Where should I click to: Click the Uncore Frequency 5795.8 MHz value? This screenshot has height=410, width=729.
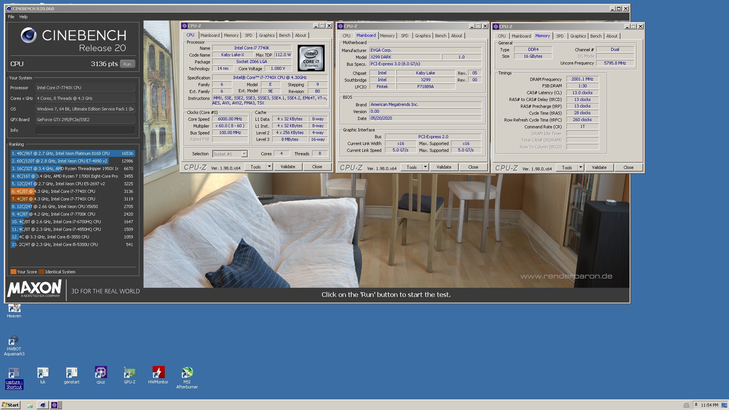(615, 63)
